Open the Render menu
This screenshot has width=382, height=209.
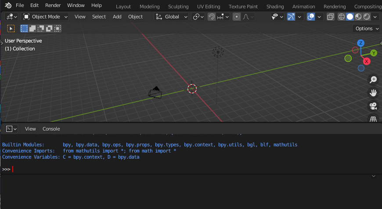pyautogui.click(x=53, y=6)
